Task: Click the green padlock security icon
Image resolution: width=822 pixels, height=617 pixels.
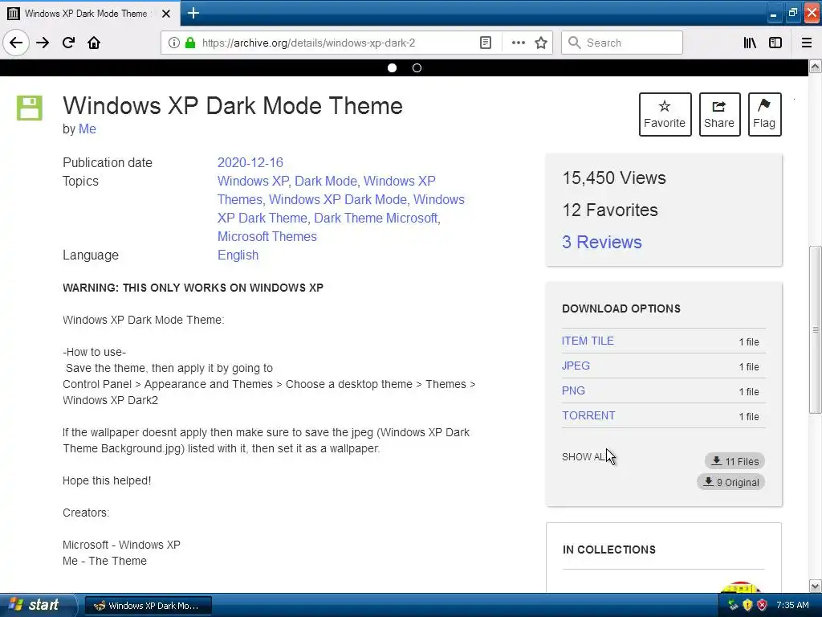Action: pyautogui.click(x=190, y=43)
